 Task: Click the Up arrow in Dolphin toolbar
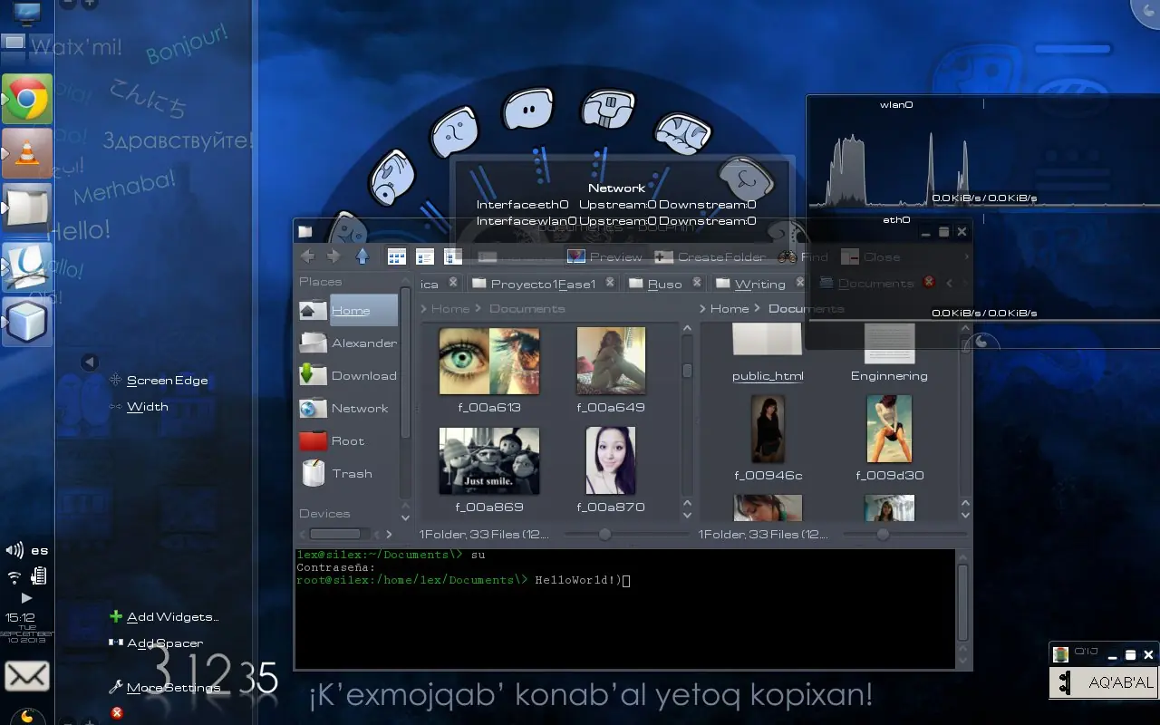pos(362,256)
